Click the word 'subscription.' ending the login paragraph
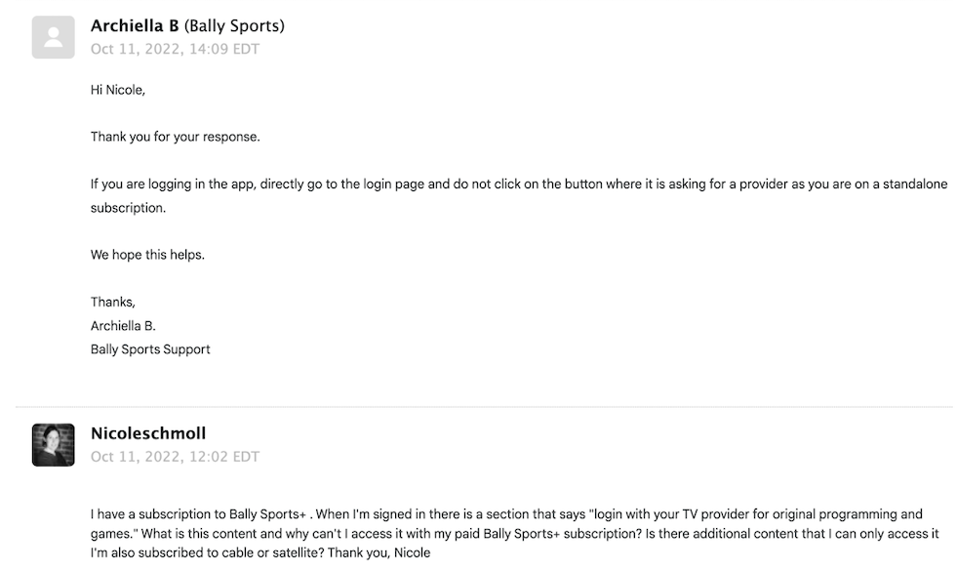The image size is (957, 571). (128, 208)
